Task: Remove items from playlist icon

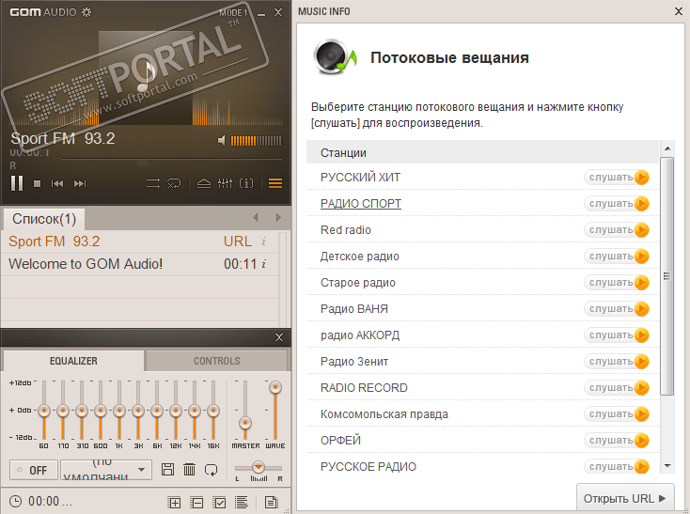Action: tap(196, 502)
